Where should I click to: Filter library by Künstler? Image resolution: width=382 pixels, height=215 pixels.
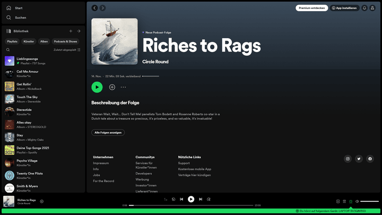pyautogui.click(x=29, y=41)
